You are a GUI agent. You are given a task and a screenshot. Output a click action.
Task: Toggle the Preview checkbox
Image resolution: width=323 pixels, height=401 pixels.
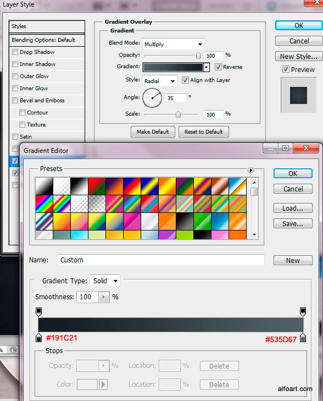point(286,69)
